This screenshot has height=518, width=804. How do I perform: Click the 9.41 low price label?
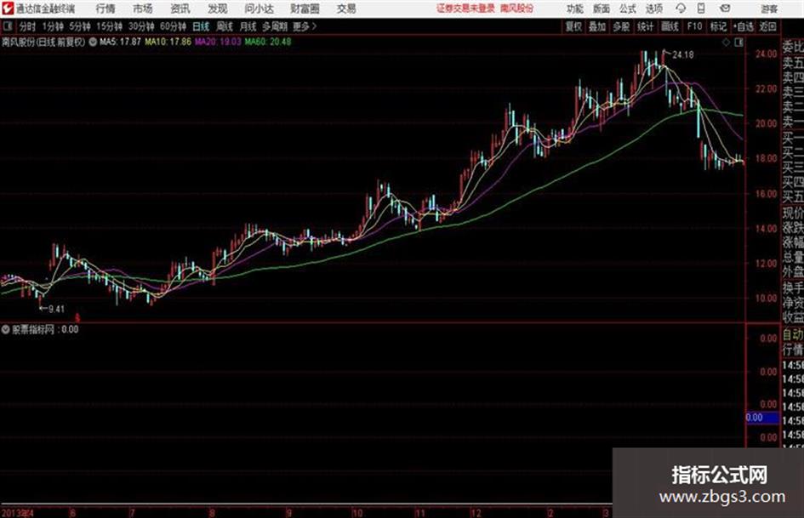[x=56, y=309]
